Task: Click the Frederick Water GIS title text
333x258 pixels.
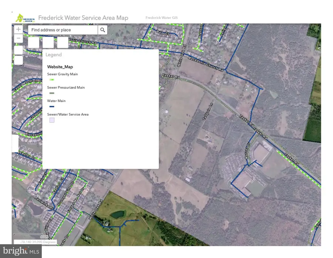Action: click(x=162, y=17)
